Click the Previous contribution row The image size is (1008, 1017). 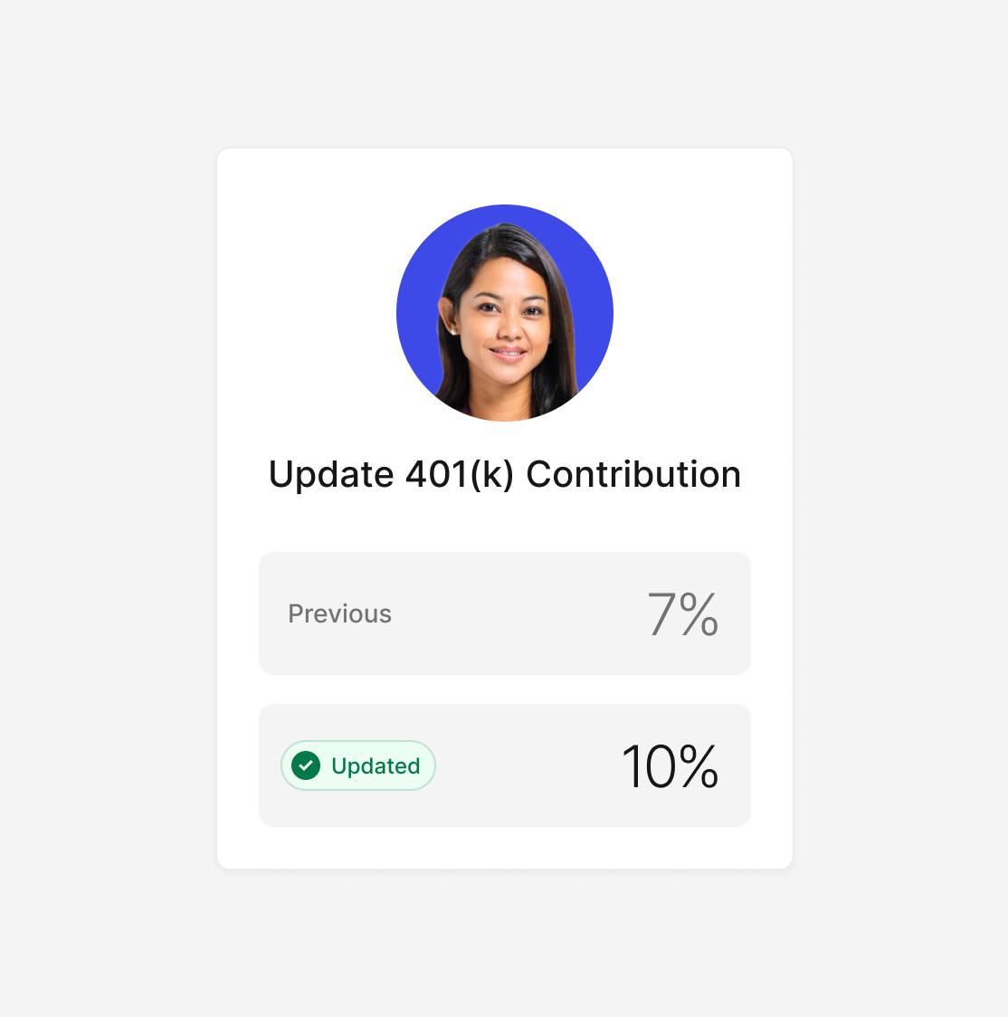click(505, 613)
